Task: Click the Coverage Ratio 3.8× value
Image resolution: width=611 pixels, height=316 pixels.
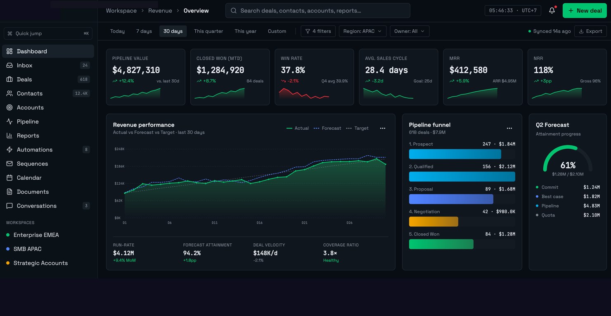Action: [x=330, y=253]
